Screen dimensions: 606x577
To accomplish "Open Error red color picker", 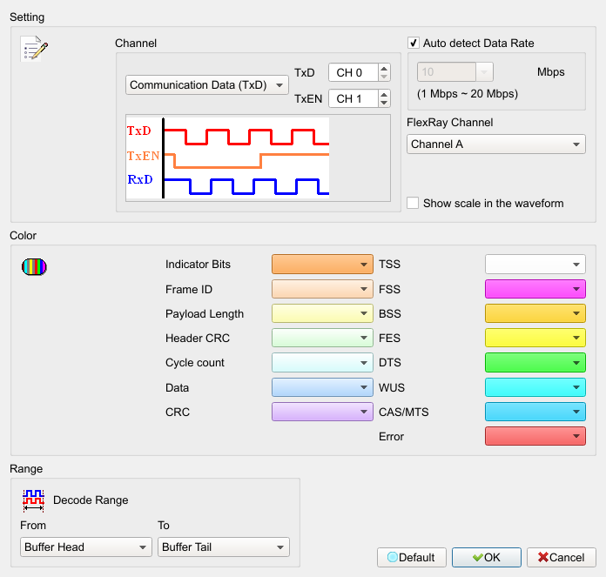I will pyautogui.click(x=535, y=436).
